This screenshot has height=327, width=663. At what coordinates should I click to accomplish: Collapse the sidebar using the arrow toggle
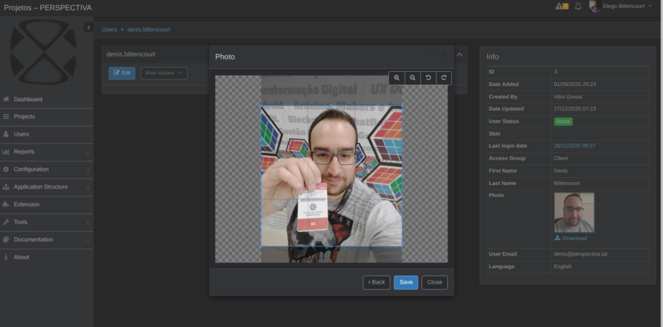click(89, 27)
